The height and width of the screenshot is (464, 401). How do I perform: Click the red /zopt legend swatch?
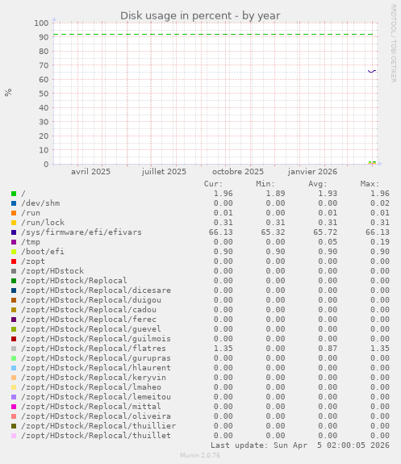(x=14, y=261)
